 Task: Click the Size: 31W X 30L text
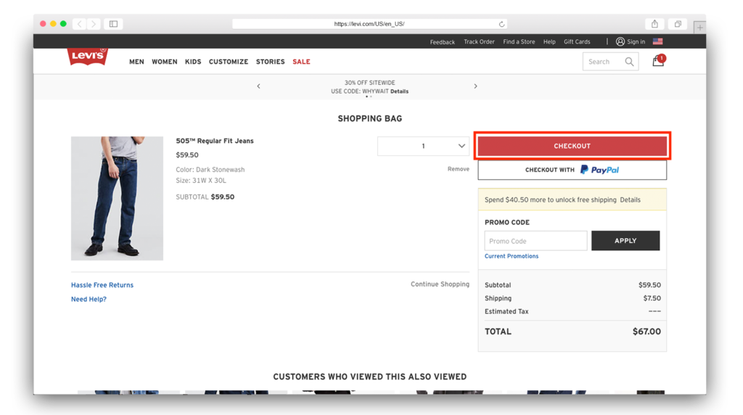coord(201,181)
